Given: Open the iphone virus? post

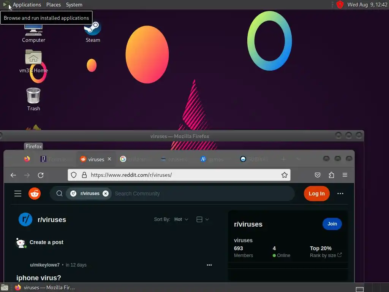Looking at the screenshot, I should (38, 278).
